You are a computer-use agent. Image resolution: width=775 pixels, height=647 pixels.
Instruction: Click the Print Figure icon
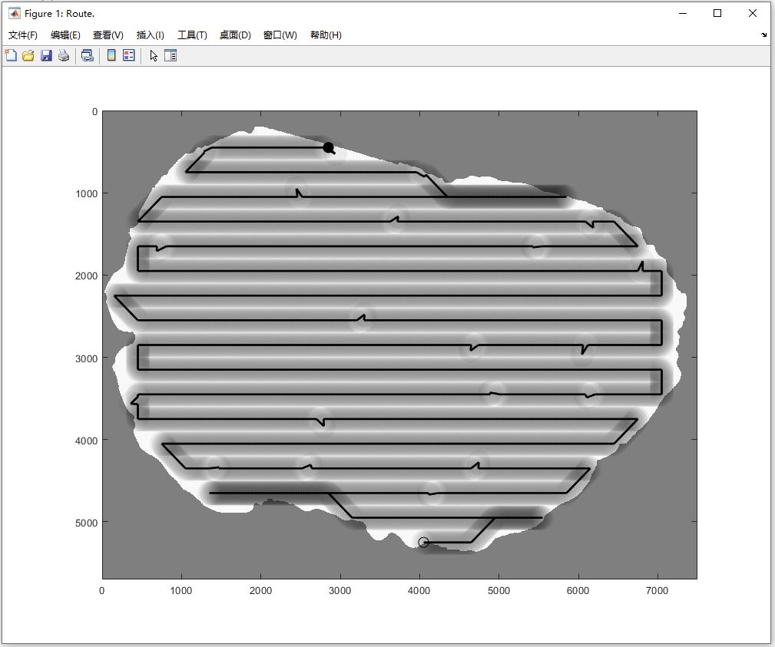pos(64,55)
